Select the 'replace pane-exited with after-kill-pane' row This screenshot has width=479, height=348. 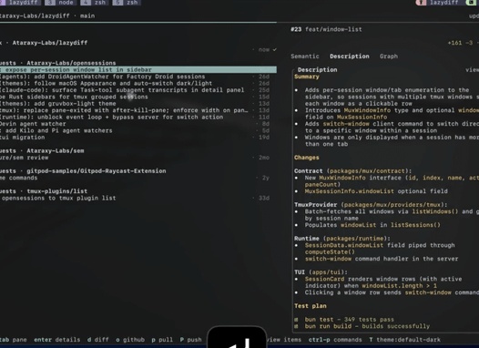(138, 110)
